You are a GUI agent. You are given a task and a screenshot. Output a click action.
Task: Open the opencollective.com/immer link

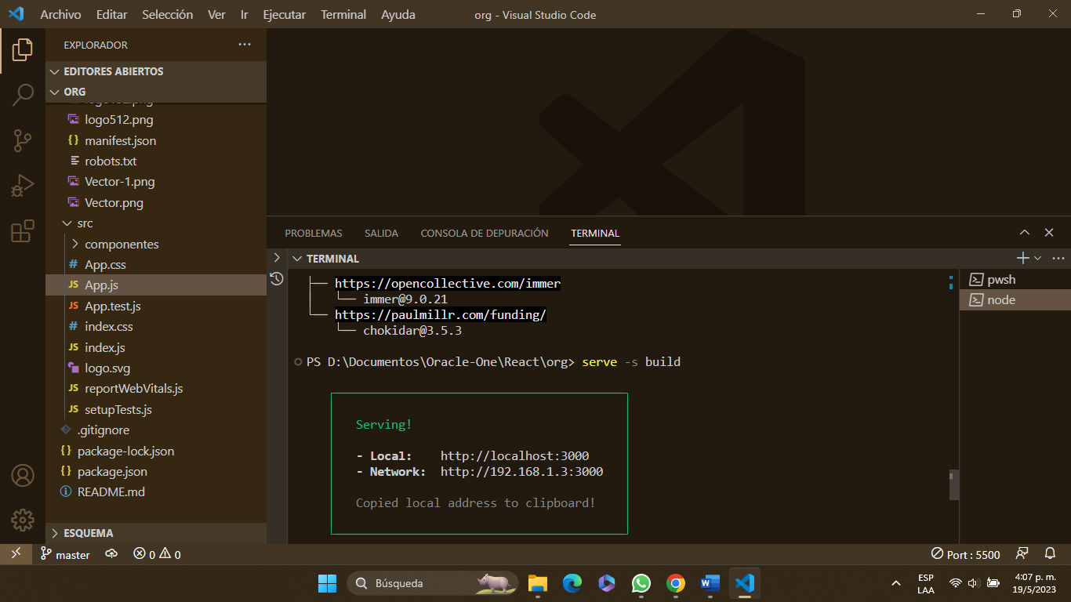point(448,283)
